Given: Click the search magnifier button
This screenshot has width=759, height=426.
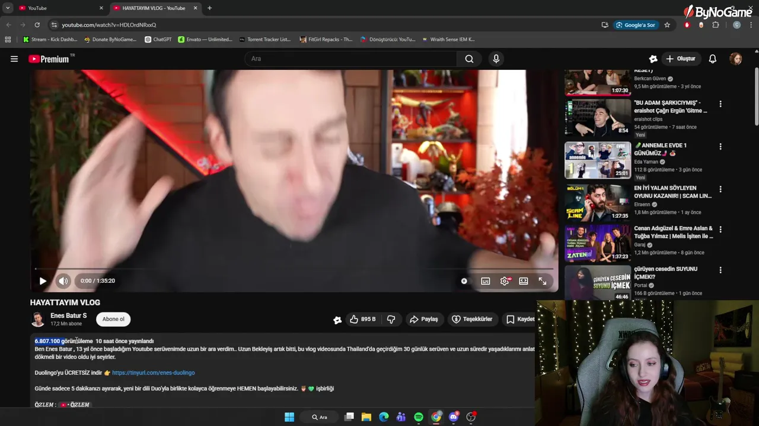Looking at the screenshot, I should 469,59.
